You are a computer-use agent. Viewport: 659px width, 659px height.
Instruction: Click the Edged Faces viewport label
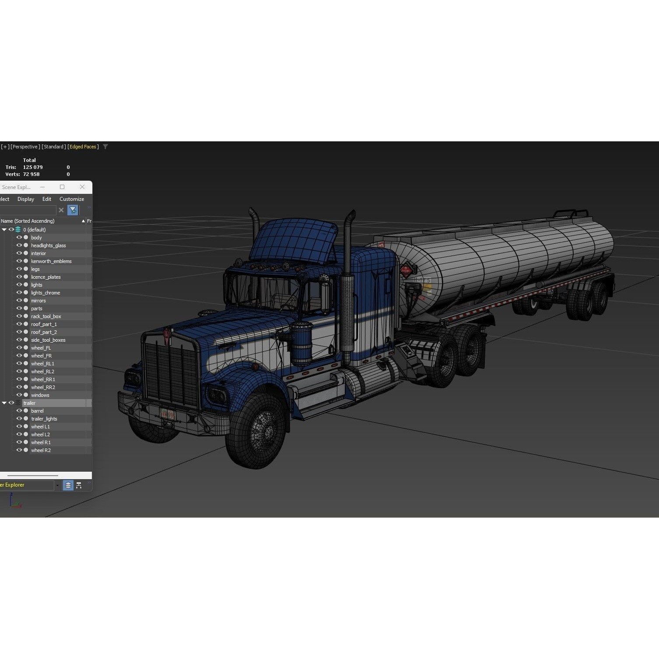coord(83,147)
